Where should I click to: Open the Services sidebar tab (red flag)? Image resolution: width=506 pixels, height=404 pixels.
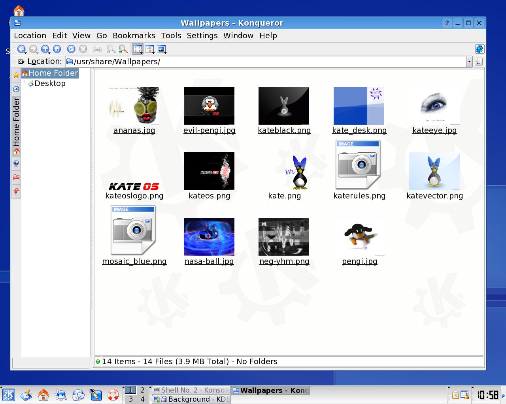(x=16, y=191)
